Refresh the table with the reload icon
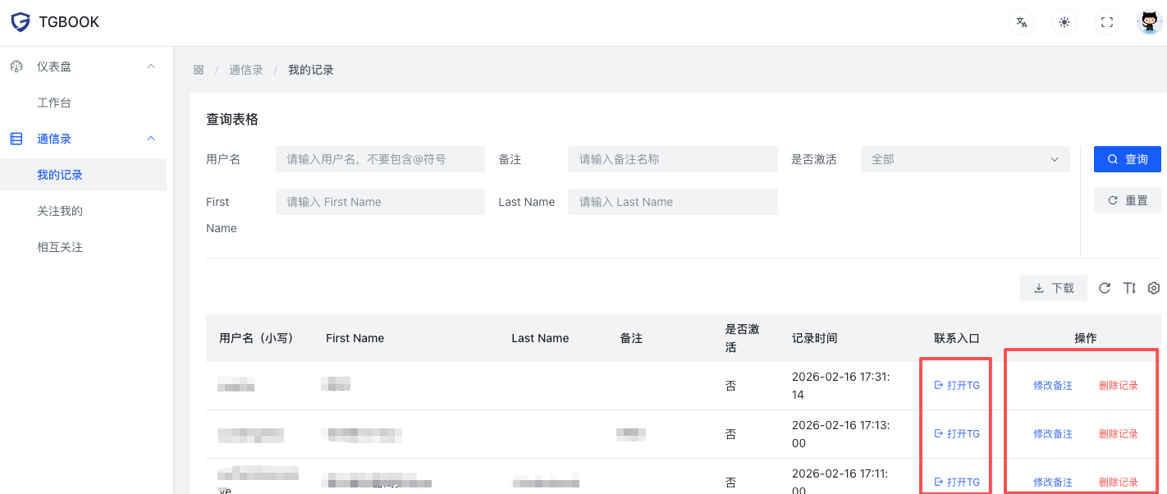 tap(1105, 288)
